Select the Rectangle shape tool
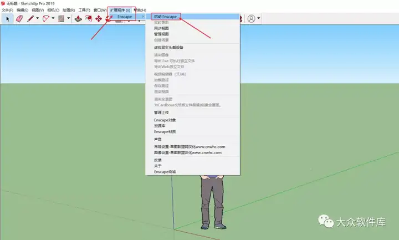The width and height of the screenshot is (399, 240). 61,19
